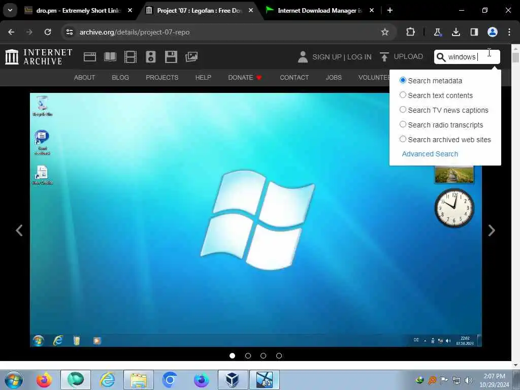Click the upload arrow icon
520x390 pixels.
384,57
